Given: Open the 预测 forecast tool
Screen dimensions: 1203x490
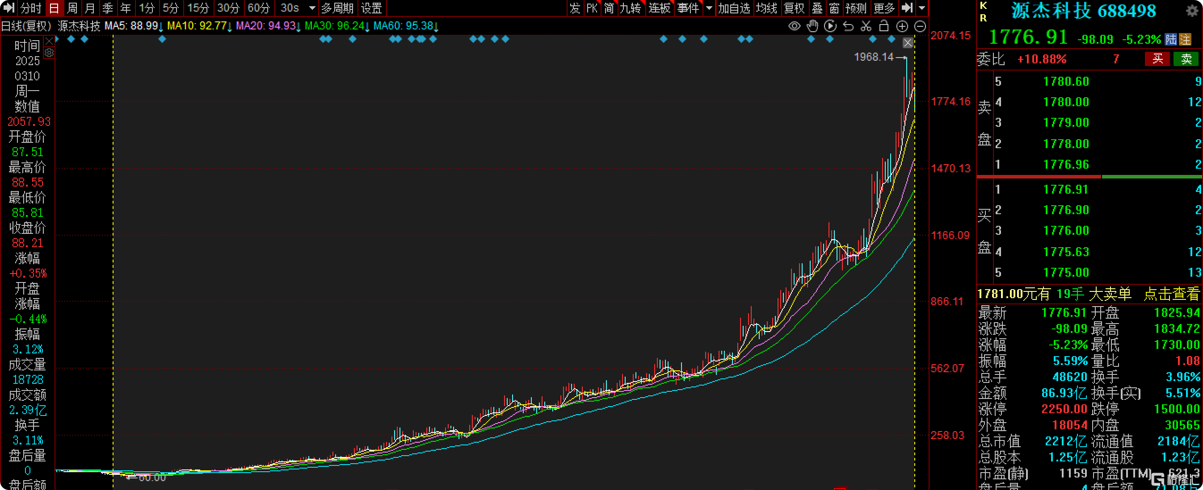Looking at the screenshot, I should coord(856,8).
